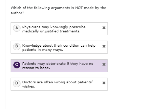The width and height of the screenshot is (150, 109).
Task: Click 'reason to hope.' line in option C
Action: (x=36, y=68)
